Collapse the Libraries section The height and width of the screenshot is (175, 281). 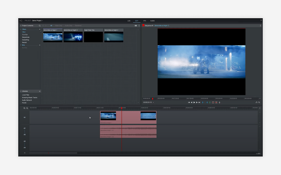pos(21,91)
